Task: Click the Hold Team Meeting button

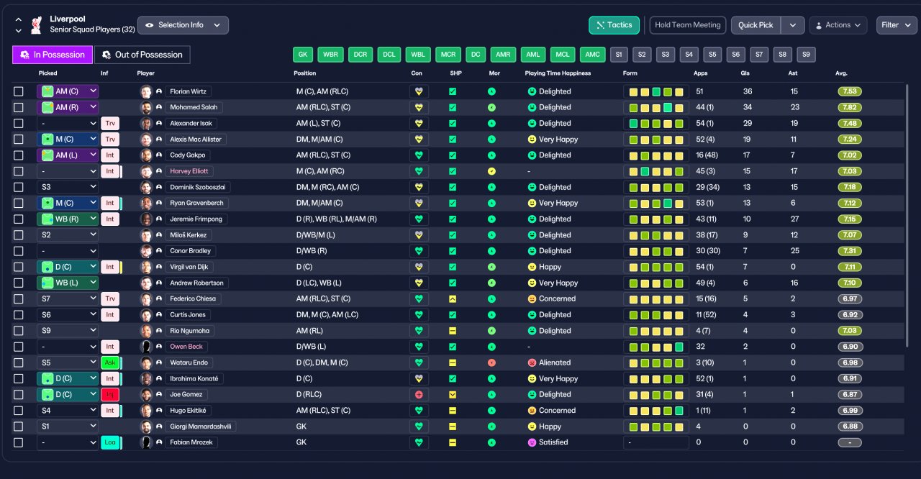Action: click(x=687, y=25)
